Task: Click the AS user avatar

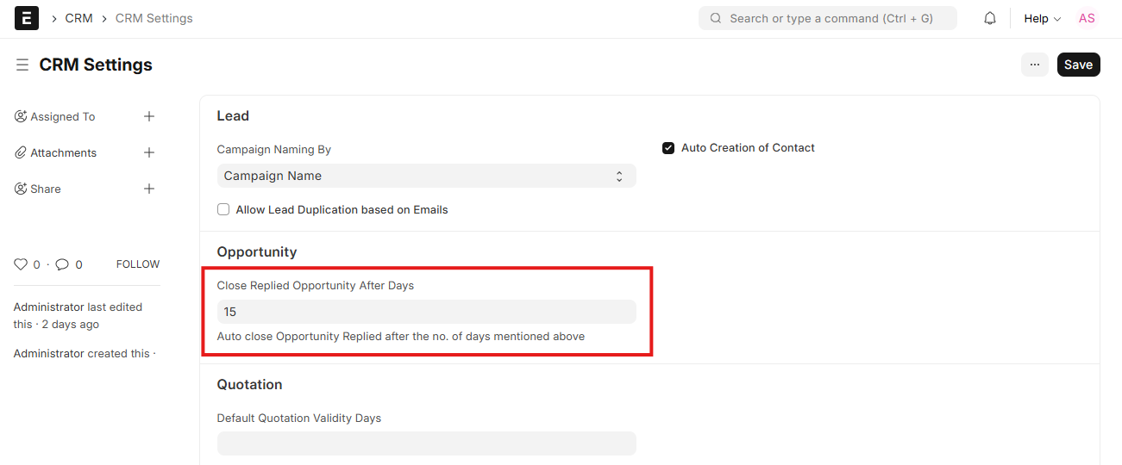Action: pyautogui.click(x=1087, y=18)
